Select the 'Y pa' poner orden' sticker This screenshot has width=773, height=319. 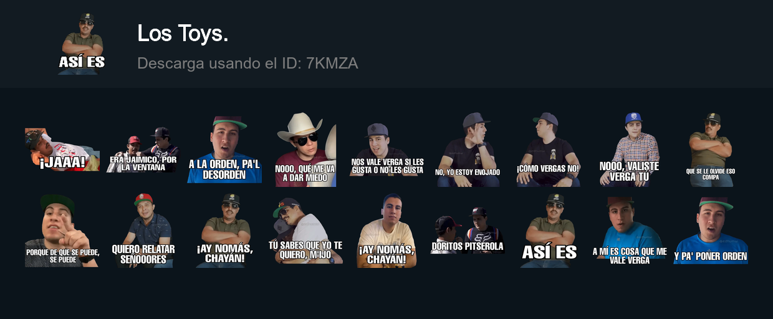tap(711, 231)
